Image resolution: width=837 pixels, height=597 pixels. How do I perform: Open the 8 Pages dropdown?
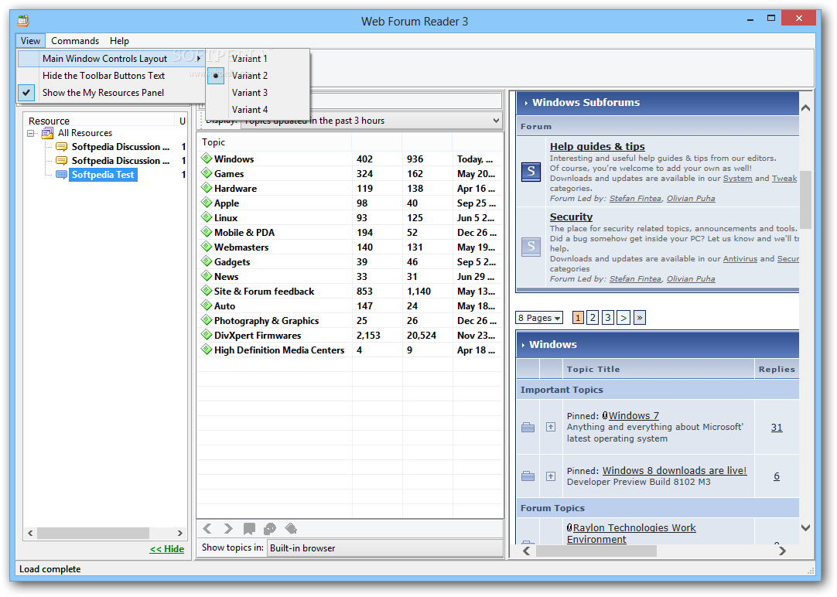click(x=539, y=318)
